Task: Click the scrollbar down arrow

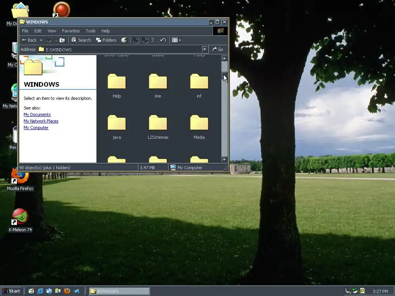Action: (224, 159)
